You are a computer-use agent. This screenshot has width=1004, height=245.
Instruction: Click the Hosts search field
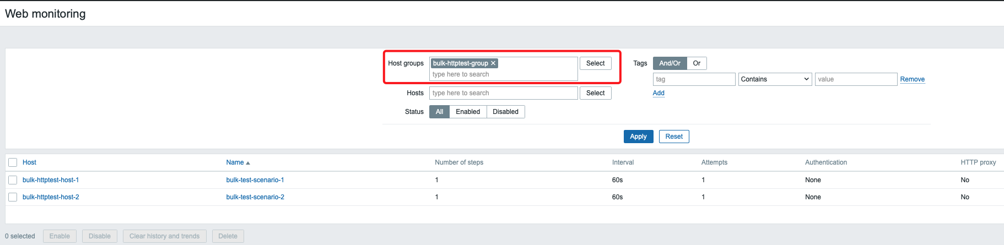click(x=503, y=93)
